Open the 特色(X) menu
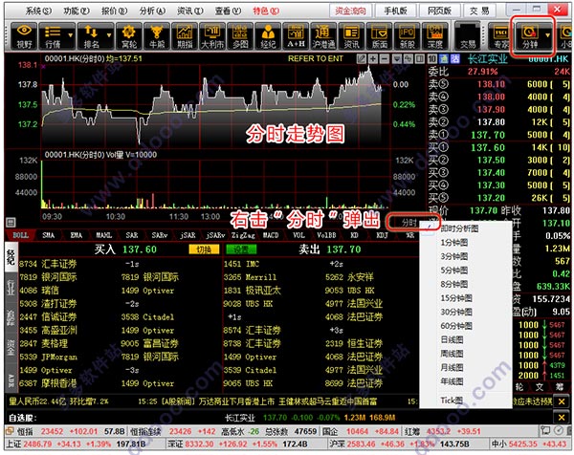The height and width of the screenshot is (455, 574). [266, 11]
